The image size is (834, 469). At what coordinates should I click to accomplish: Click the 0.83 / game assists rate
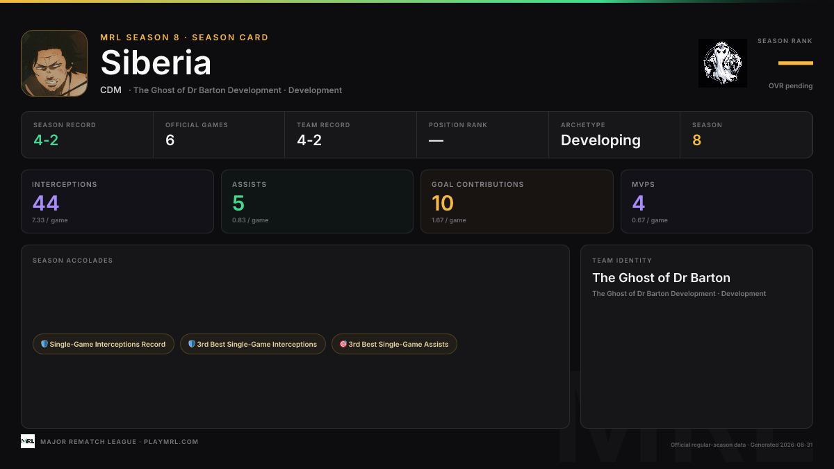click(x=250, y=220)
